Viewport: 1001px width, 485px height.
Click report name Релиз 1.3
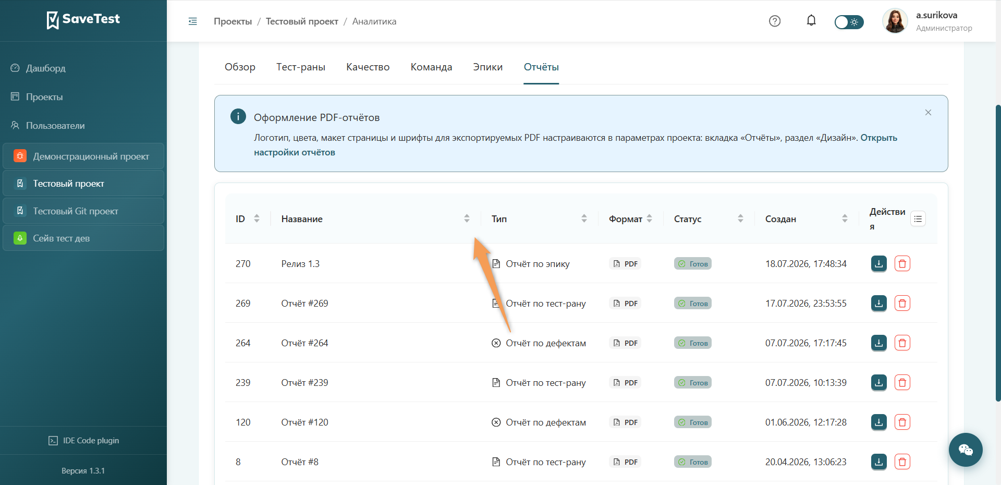(x=300, y=264)
